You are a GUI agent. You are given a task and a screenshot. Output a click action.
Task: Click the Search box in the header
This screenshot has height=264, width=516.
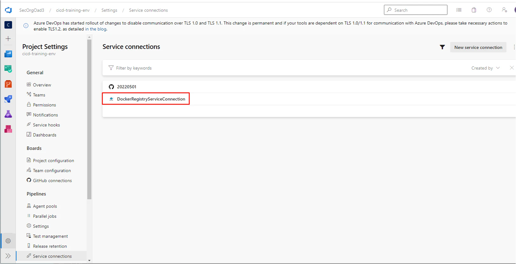pyautogui.click(x=415, y=10)
